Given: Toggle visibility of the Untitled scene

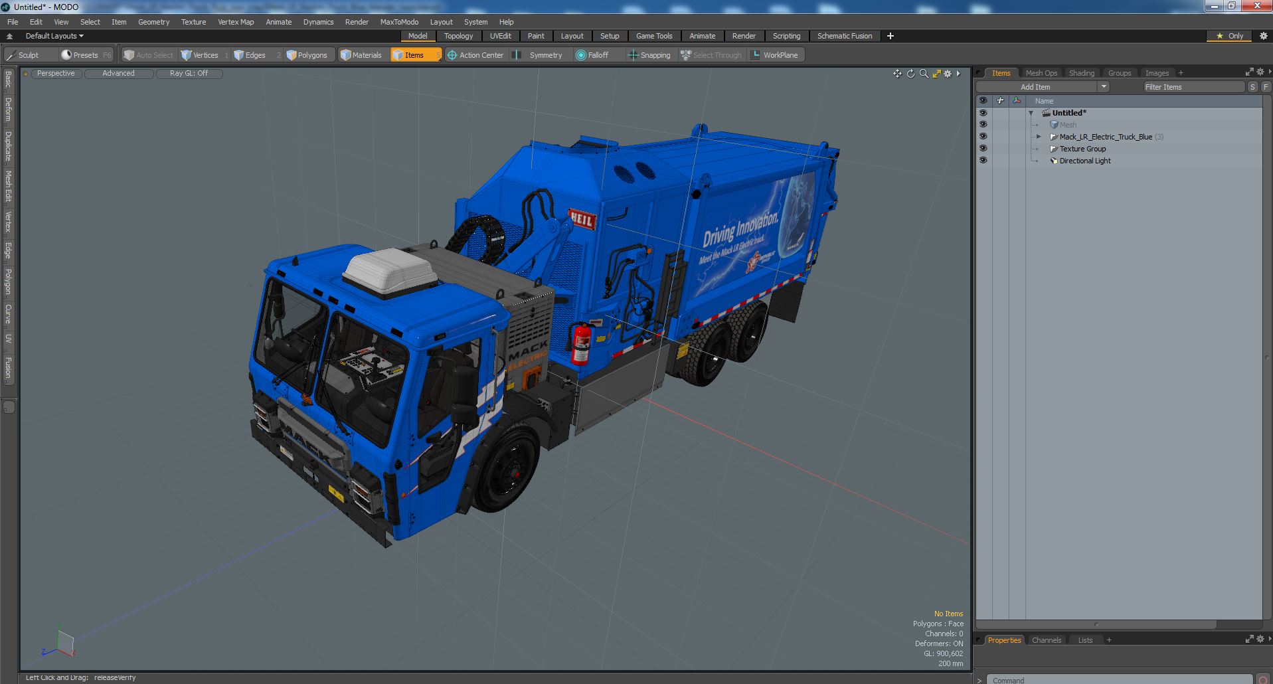Looking at the screenshot, I should point(983,113).
